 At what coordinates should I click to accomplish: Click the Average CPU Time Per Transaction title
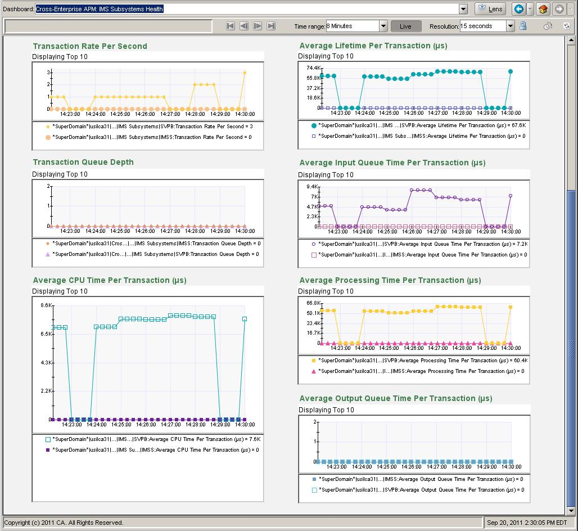click(x=110, y=280)
